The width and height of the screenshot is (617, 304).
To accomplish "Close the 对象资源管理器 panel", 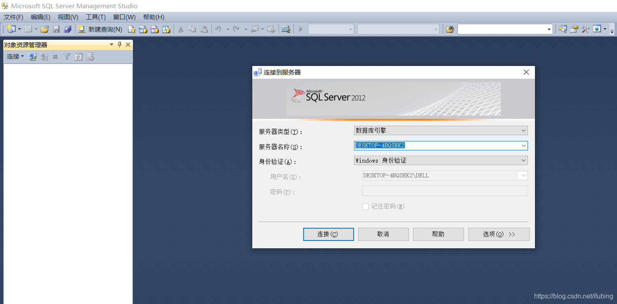I will point(128,45).
